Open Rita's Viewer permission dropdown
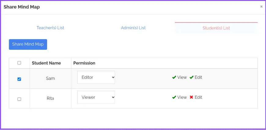The image size is (266, 130). (x=96, y=97)
